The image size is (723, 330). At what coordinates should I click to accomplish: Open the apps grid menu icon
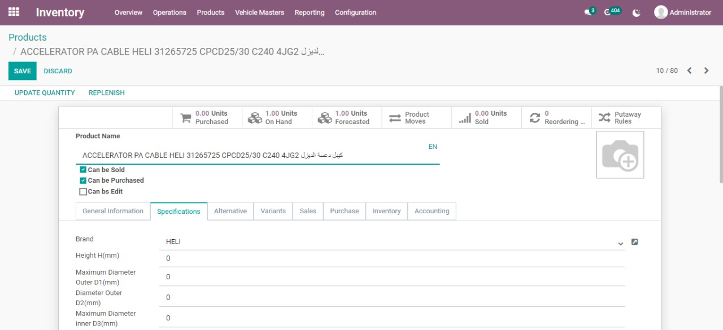pyautogui.click(x=14, y=12)
